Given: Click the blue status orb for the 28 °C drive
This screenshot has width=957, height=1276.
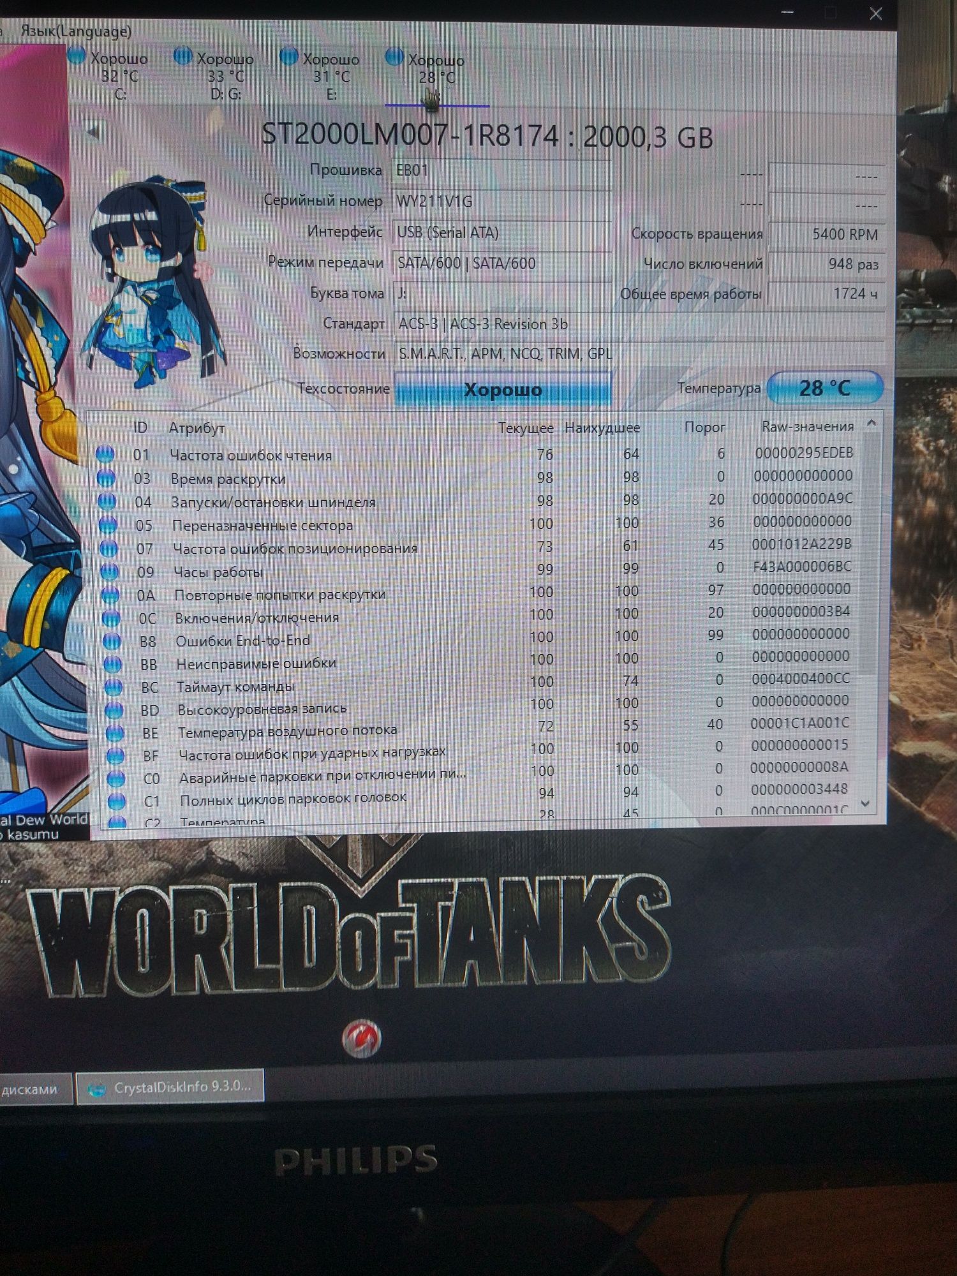Looking at the screenshot, I should click(x=394, y=57).
